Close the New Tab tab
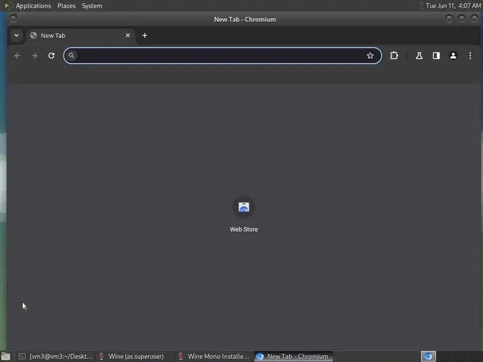Screen dimensions: 483x362 coord(128,35)
